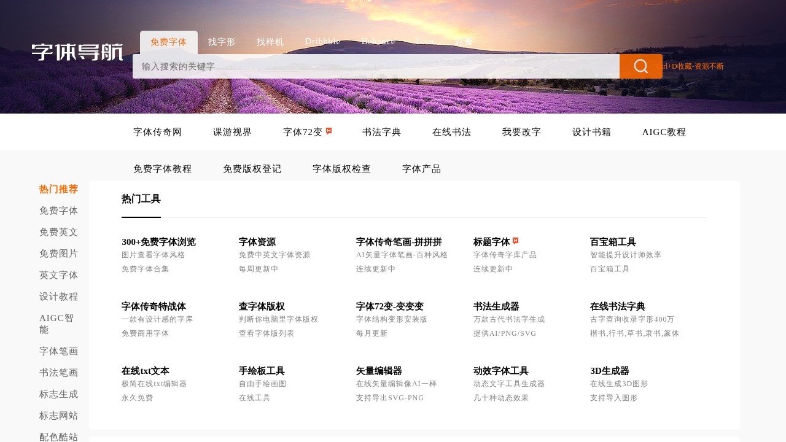The image size is (786, 442).
Task: Switch to the 找样机 tab
Action: [269, 42]
